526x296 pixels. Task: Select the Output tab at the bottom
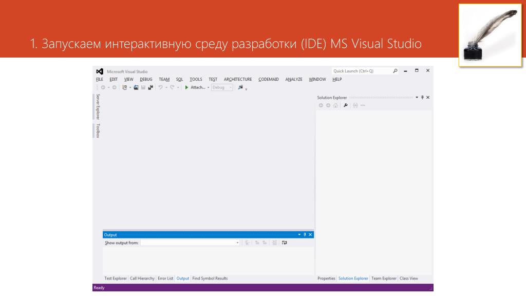[x=183, y=279]
